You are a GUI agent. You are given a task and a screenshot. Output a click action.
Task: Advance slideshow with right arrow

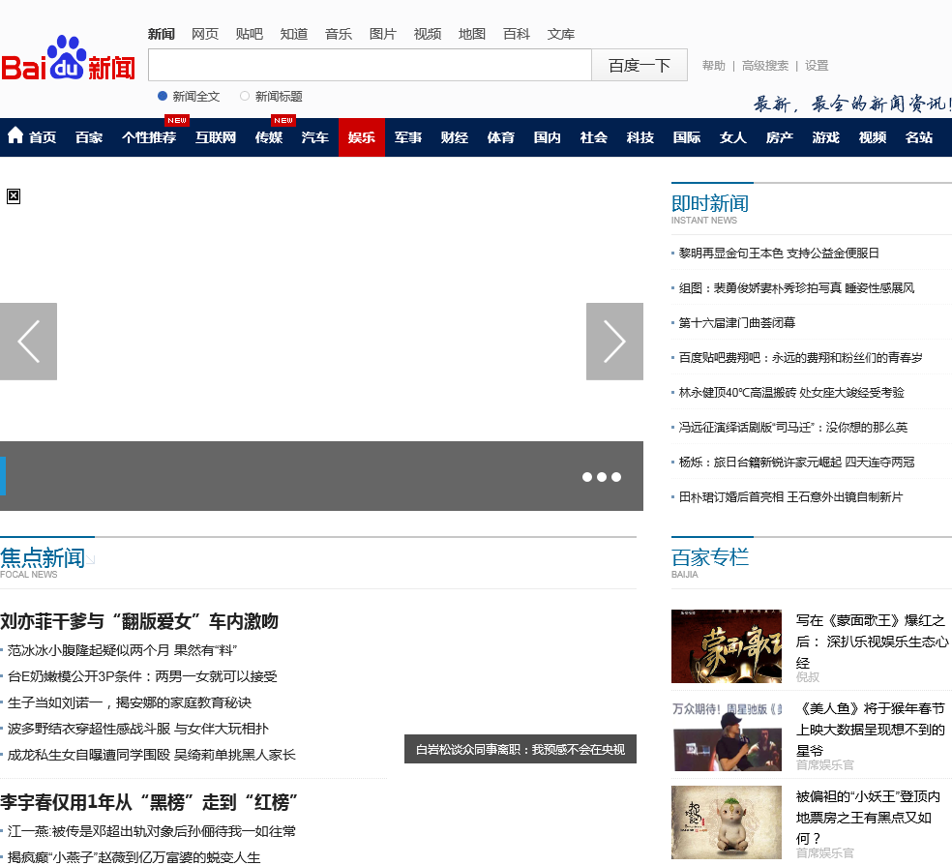pos(614,342)
